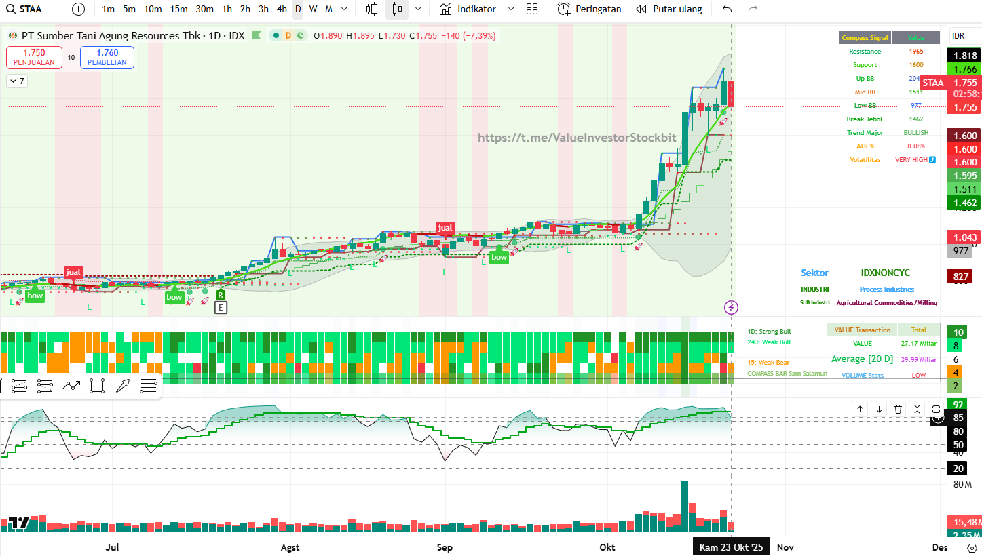Image resolution: width=982 pixels, height=556 pixels.
Task: Create an alert with Peringatan
Action: pos(589,9)
